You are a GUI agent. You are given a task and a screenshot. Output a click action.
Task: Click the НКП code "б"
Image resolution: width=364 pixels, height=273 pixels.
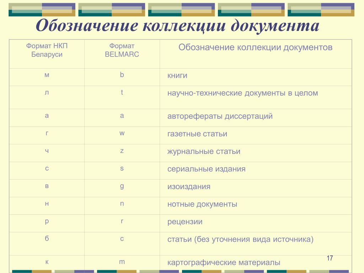[47, 239]
